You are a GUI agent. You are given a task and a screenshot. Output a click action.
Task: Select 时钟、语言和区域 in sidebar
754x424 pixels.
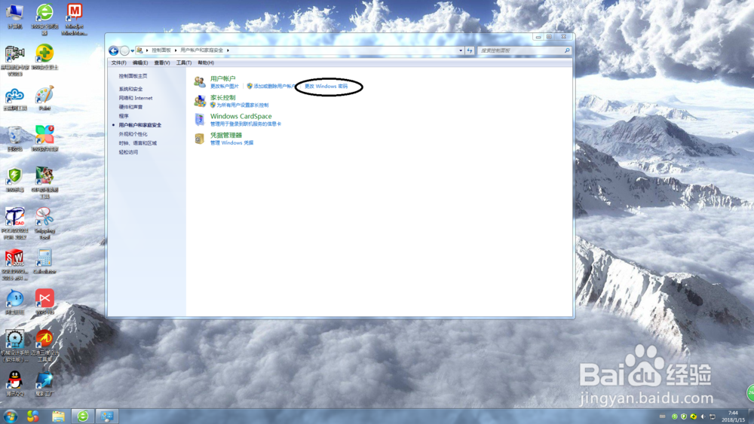click(x=137, y=143)
